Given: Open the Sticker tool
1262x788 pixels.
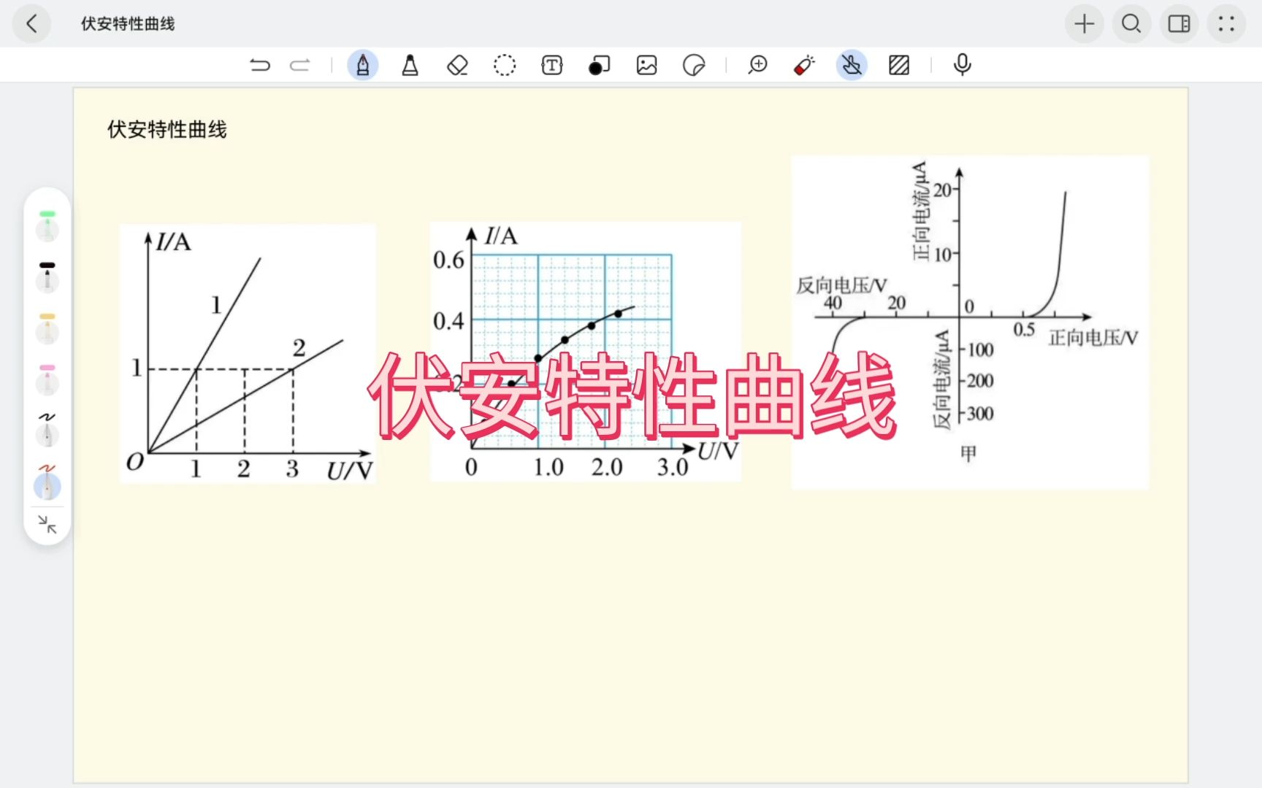Looking at the screenshot, I should click(x=694, y=66).
